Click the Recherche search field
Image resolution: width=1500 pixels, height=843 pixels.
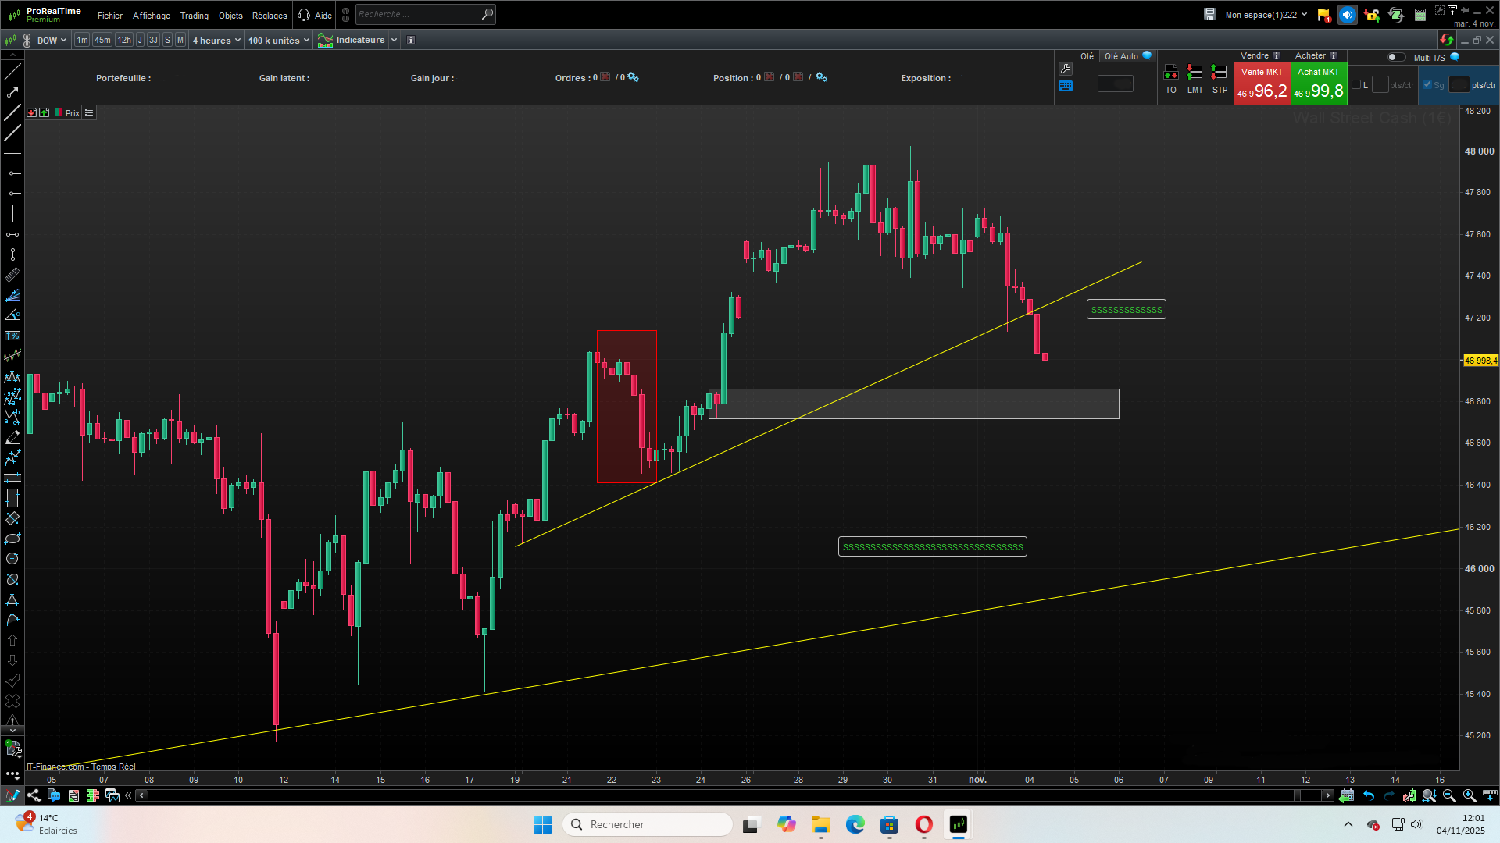[418, 14]
